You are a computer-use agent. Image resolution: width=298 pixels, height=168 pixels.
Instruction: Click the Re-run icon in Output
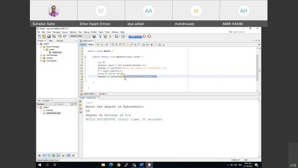pyautogui.click(x=81, y=101)
